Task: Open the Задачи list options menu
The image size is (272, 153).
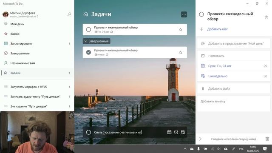Action: pyautogui.click(x=184, y=14)
